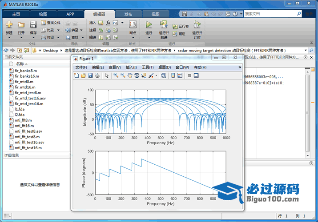318x222 pixels.
Task: Switch to the Publish (发布) tab
Action: tap(128, 14)
